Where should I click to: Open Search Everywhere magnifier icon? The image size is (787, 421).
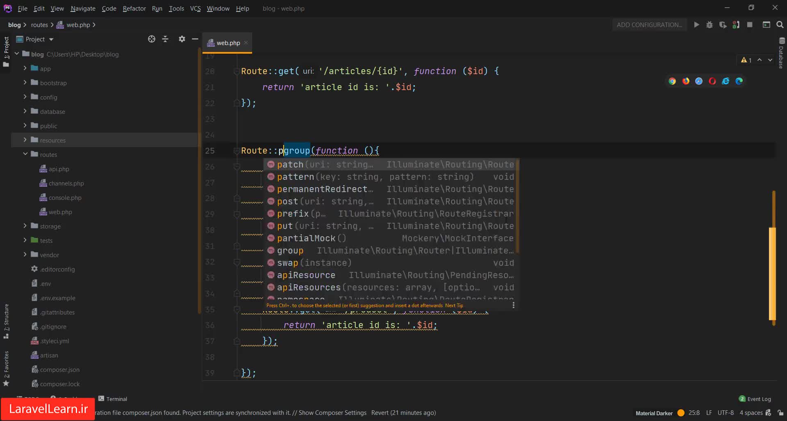(x=780, y=25)
